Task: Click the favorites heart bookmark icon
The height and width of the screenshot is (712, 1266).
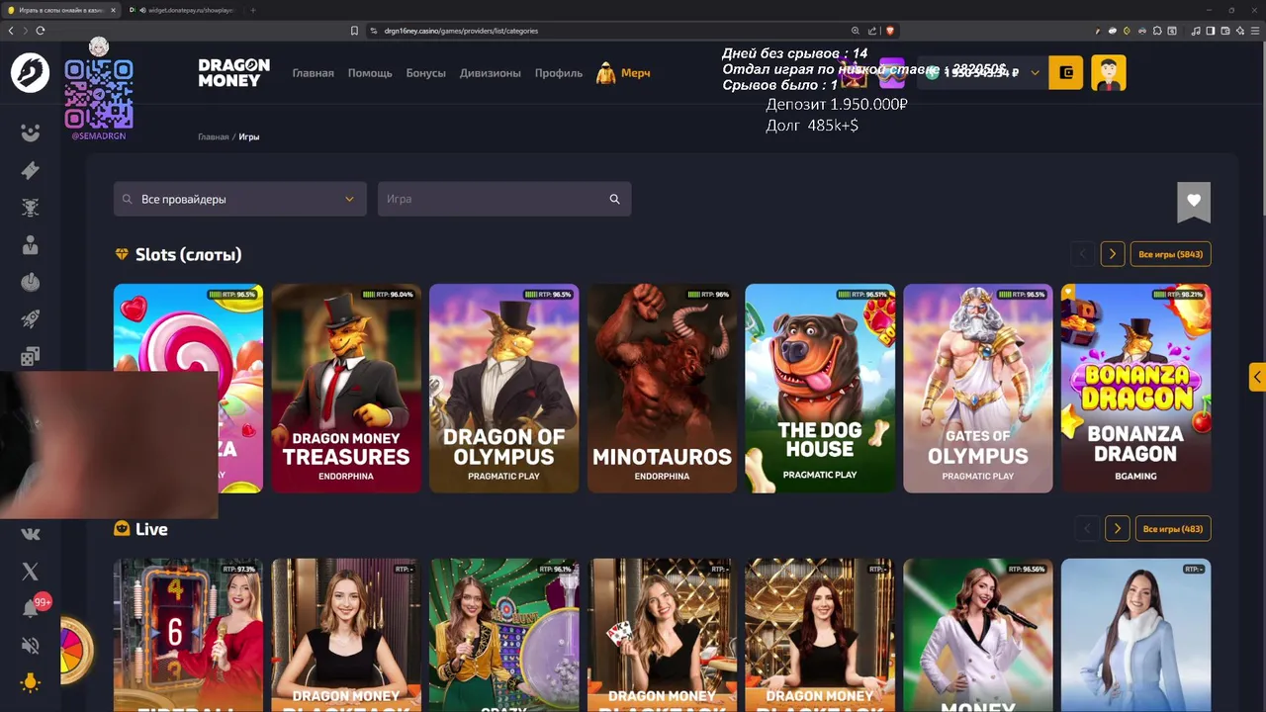Action: click(1194, 201)
